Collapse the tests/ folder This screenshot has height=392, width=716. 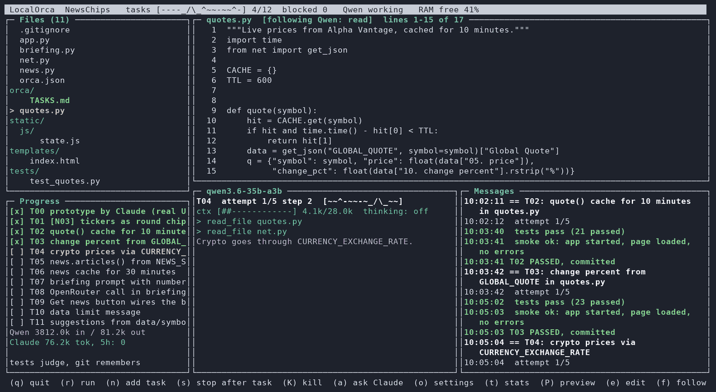coord(24,171)
